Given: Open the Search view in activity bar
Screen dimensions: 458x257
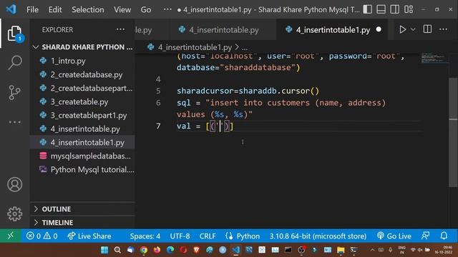Looking at the screenshot, I should [14, 62].
